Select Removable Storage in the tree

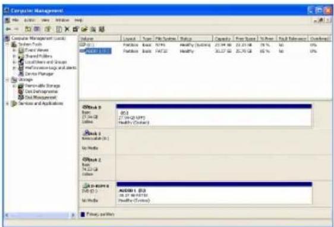point(43,86)
